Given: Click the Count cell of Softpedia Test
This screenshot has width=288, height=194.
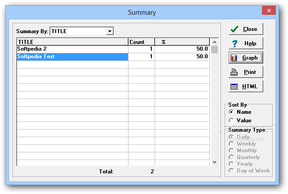Looking at the screenshot, I should tap(142, 57).
